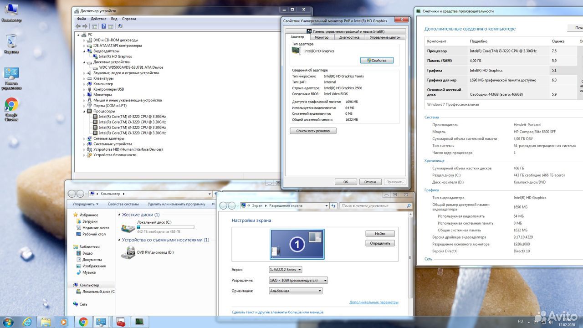
Task: Open the Разрешение dropdown 1920 × 1080
Action: tap(298, 280)
